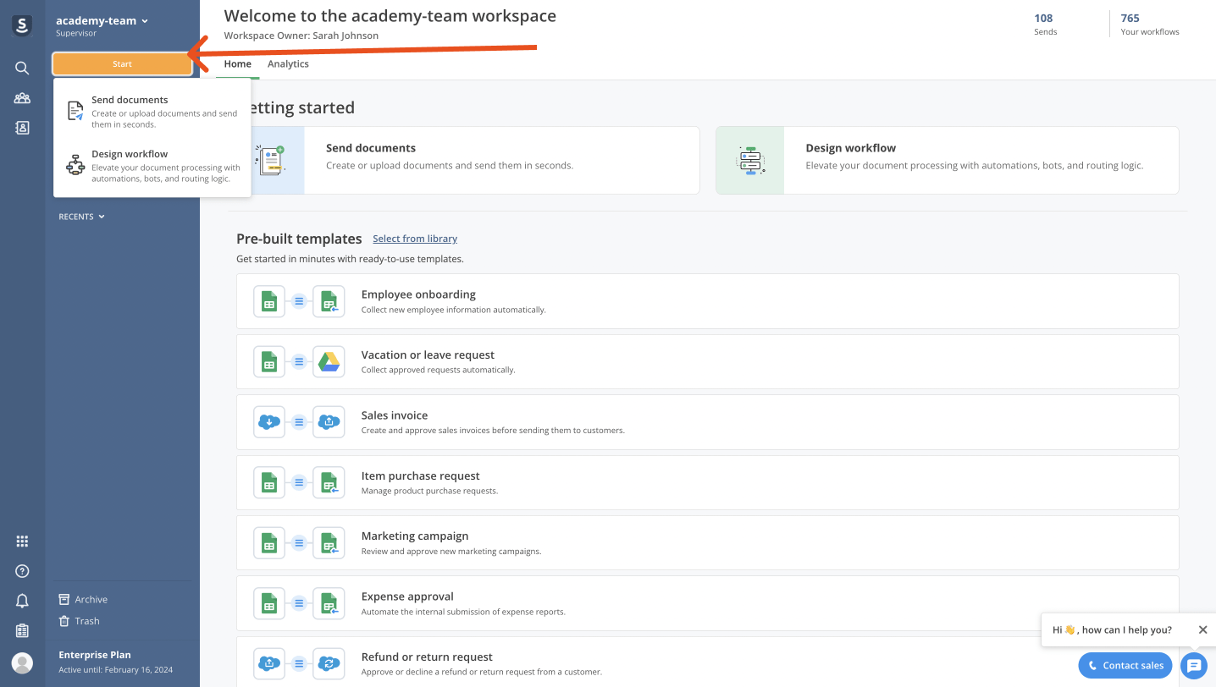Open the live chat messenger icon
Screen dimensions: 1216x687
pyautogui.click(x=1194, y=666)
